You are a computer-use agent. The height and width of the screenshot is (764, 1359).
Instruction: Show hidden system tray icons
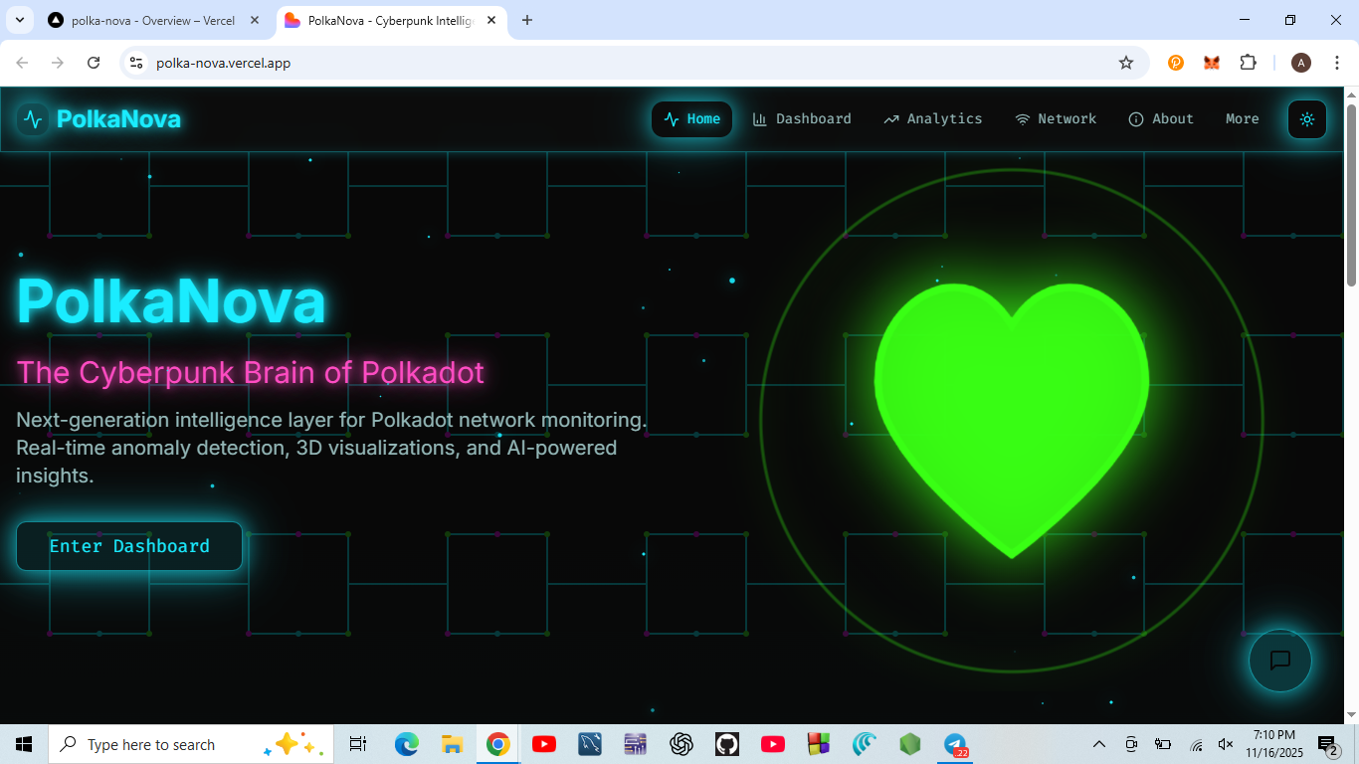click(1099, 744)
